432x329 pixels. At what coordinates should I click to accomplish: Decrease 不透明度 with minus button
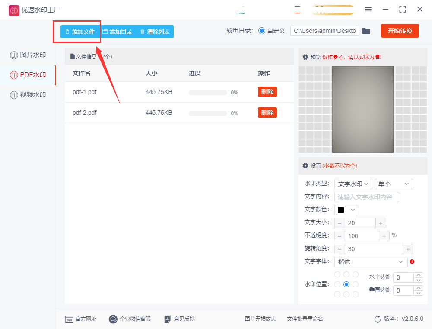coord(340,236)
